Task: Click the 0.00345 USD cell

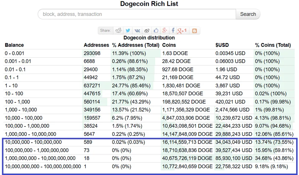Action: 230,53
